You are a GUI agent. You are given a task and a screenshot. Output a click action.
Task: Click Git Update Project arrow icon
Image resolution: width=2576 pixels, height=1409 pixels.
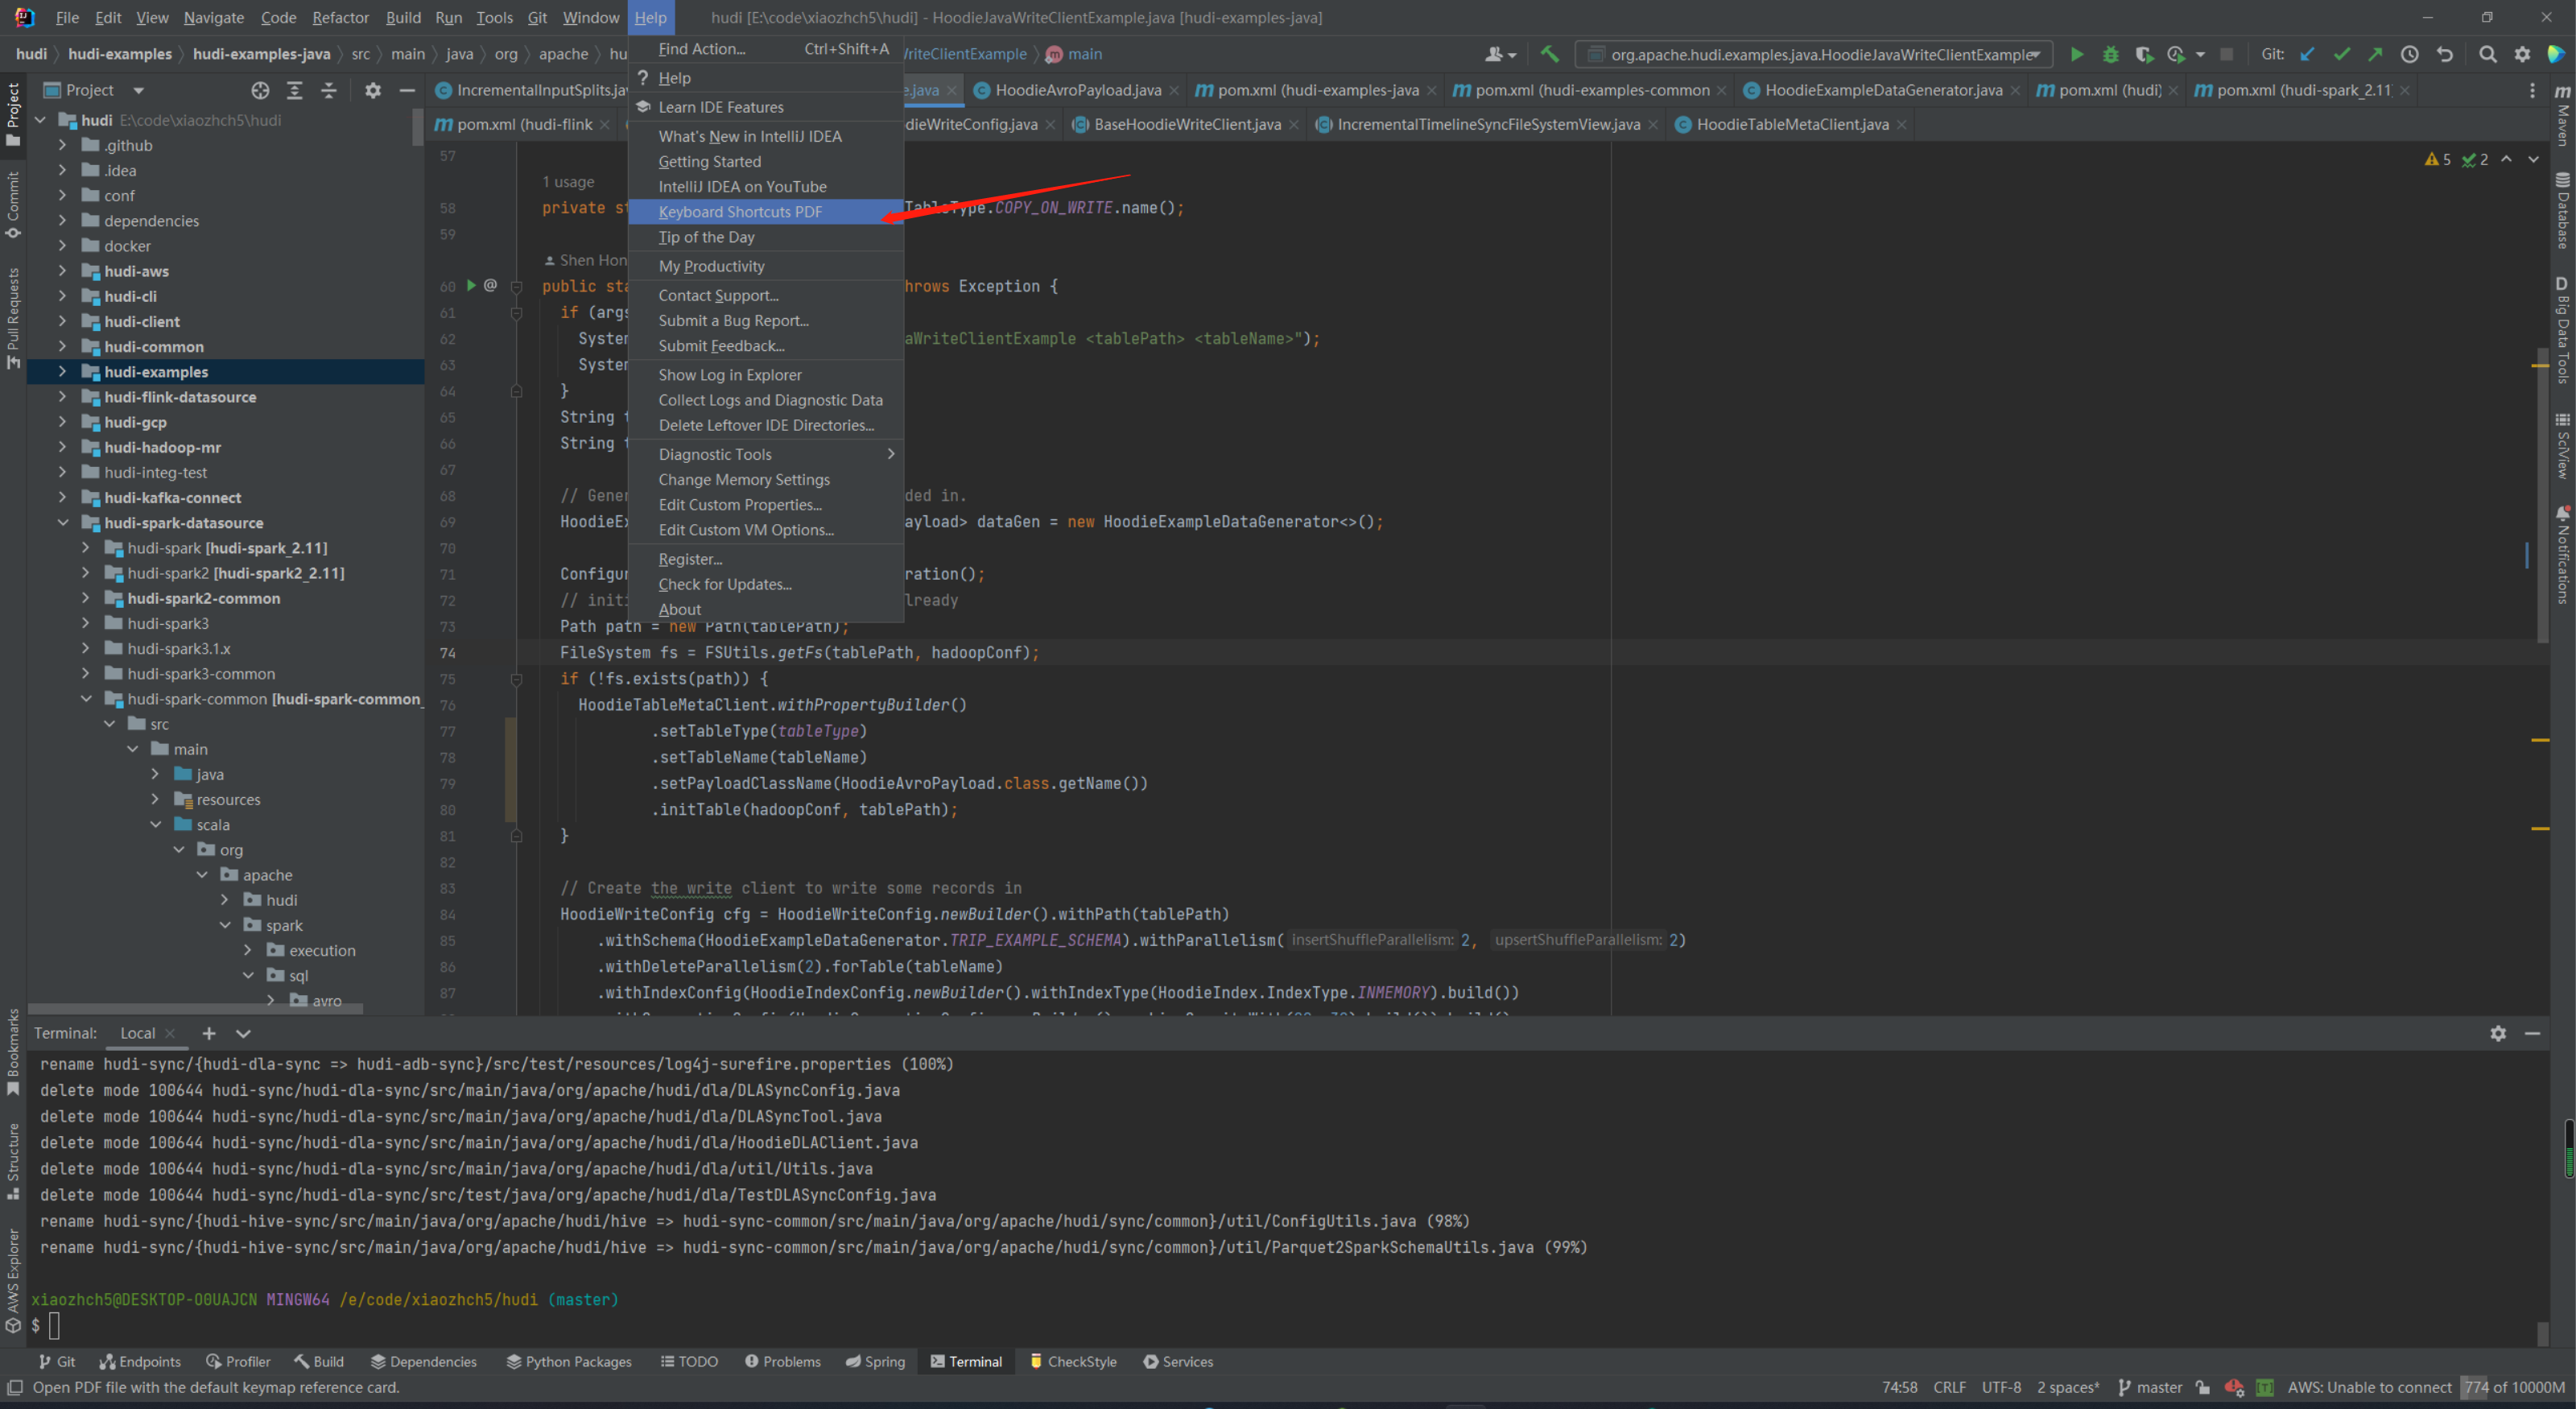[x=2307, y=54]
